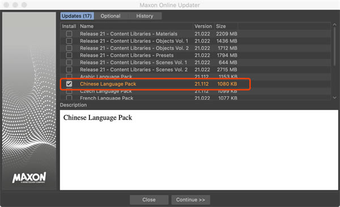This screenshot has height=207, width=340.
Task: Open the History tab
Action: [x=144, y=16]
